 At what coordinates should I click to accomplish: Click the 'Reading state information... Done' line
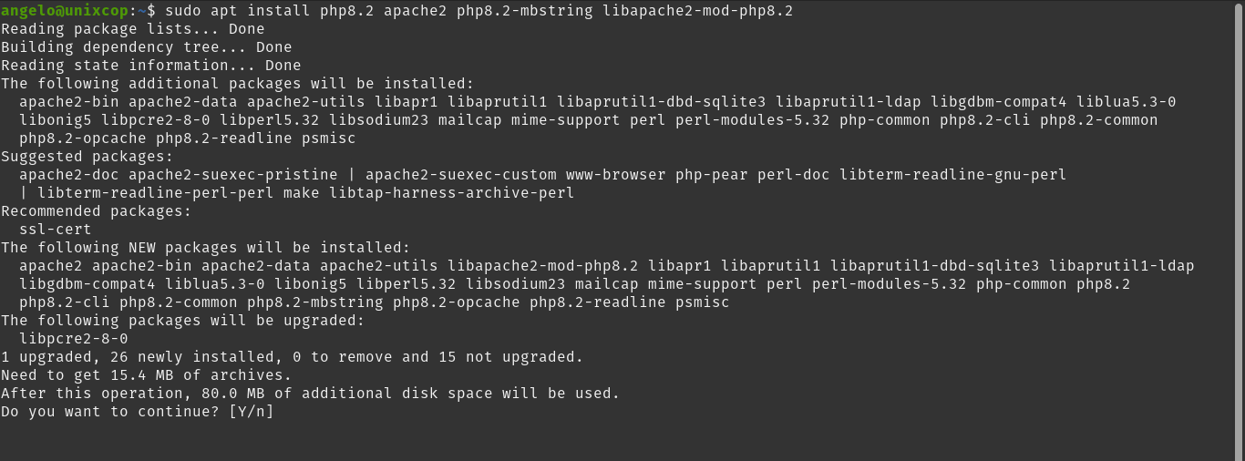coord(151,66)
